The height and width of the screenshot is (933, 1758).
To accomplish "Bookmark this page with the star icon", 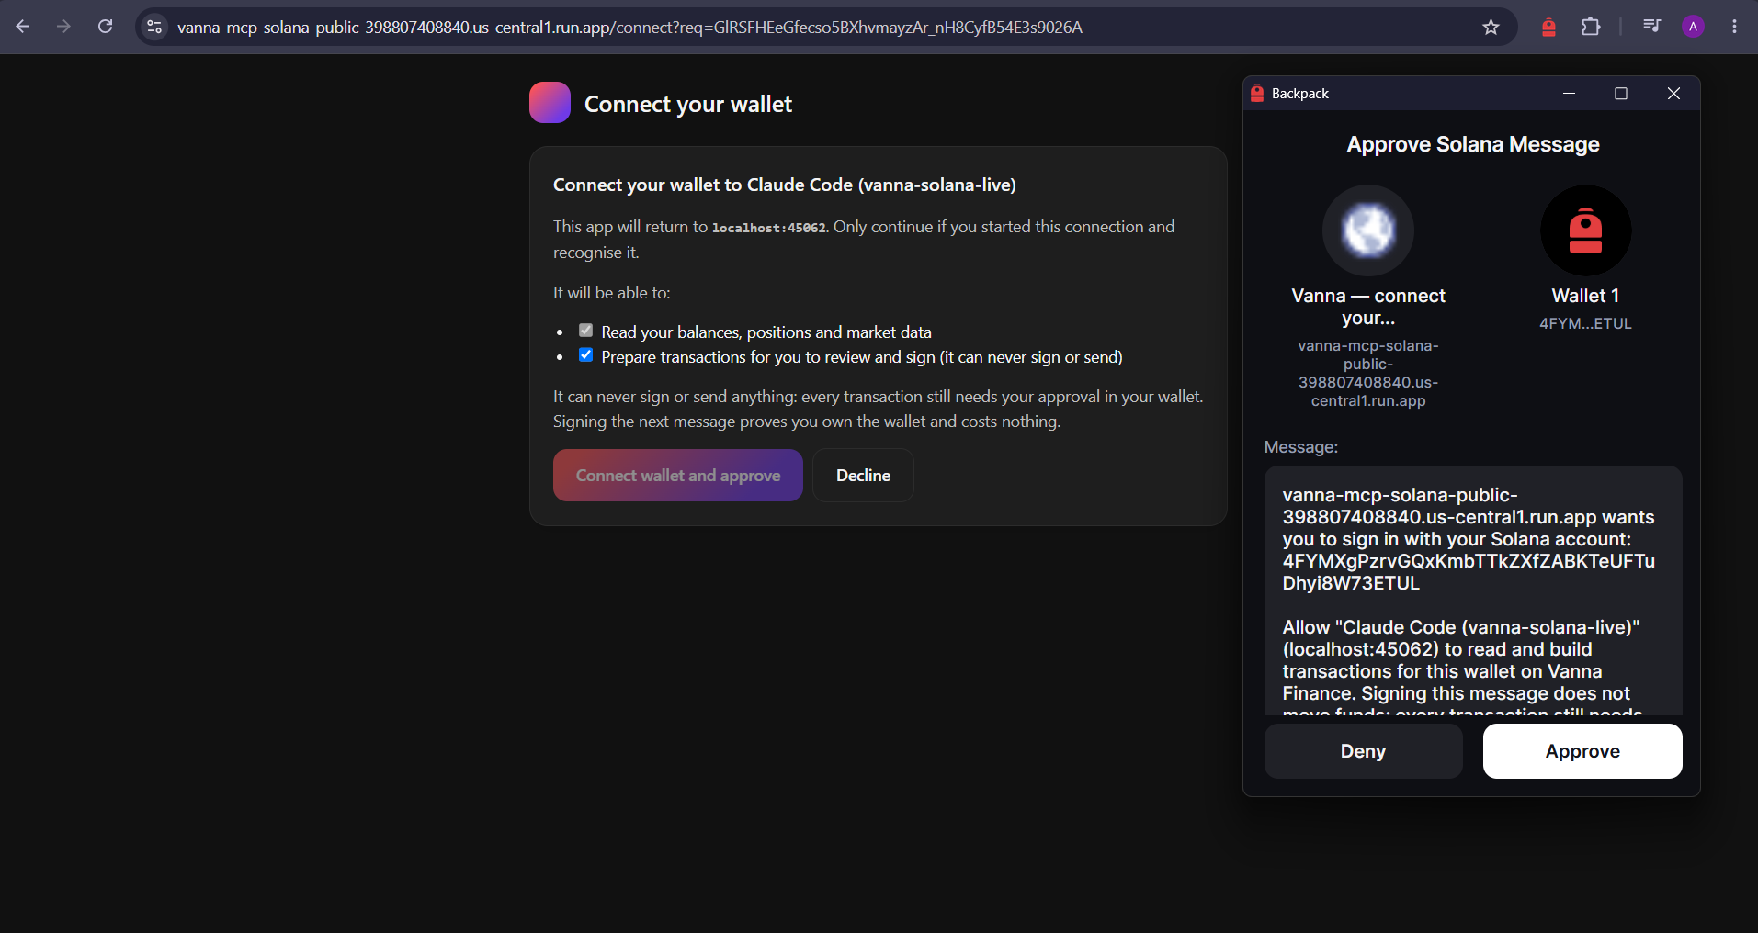I will 1491,27.
